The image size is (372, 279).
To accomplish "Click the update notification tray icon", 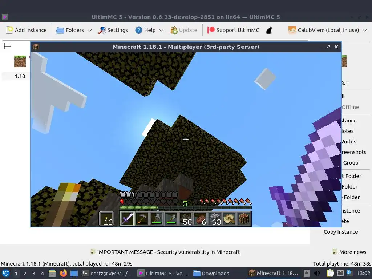I will [x=349, y=273].
